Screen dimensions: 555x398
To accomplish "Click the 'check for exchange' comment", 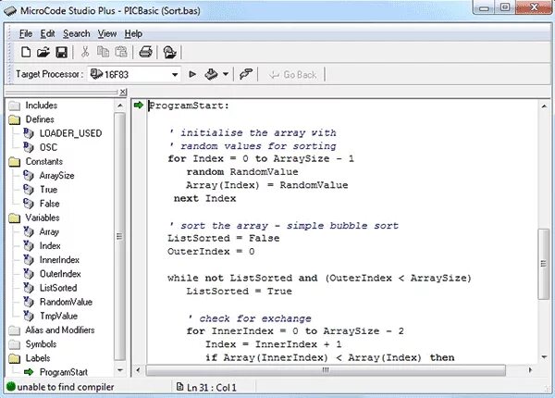I will pos(250,318).
